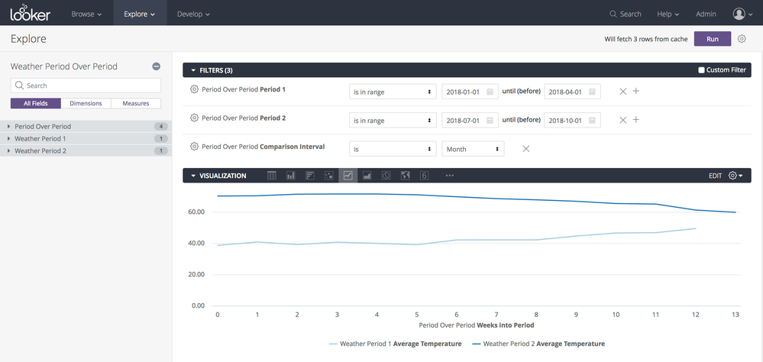
Task: Open visualization settings gear dropdown
Action: (x=736, y=176)
